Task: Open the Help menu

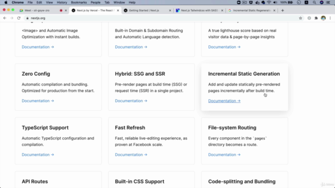Action: point(132,2)
